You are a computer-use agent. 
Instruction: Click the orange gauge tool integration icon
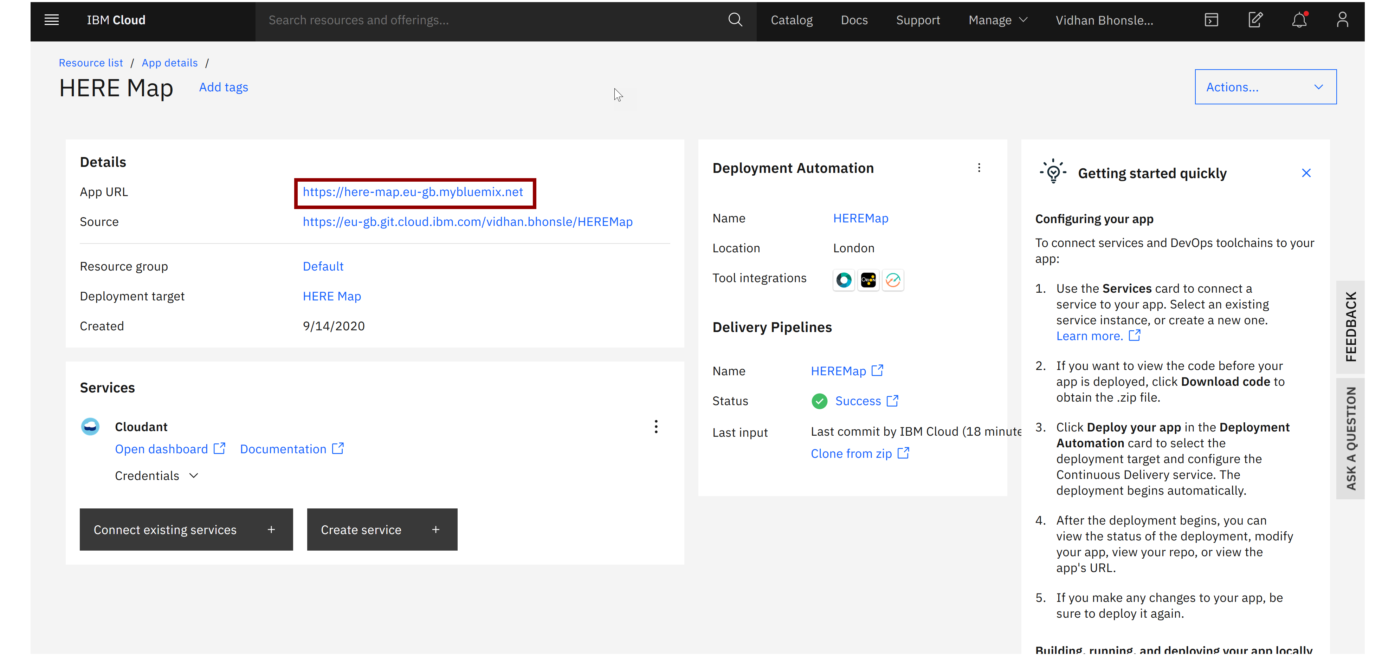point(893,280)
